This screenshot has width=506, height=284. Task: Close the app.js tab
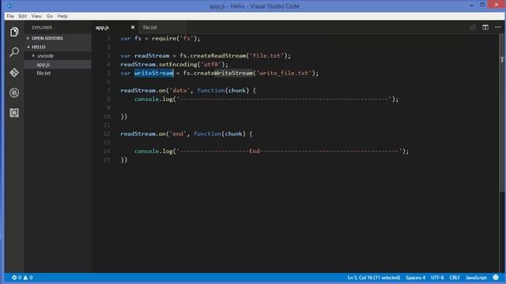[x=133, y=28]
